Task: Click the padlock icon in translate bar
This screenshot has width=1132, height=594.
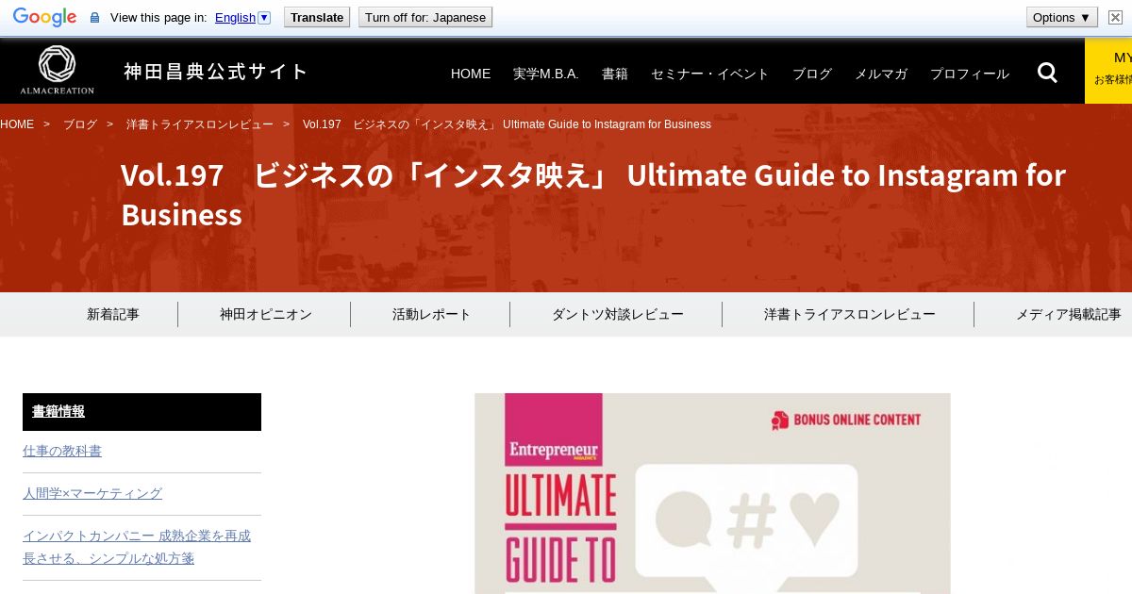Action: [94, 18]
